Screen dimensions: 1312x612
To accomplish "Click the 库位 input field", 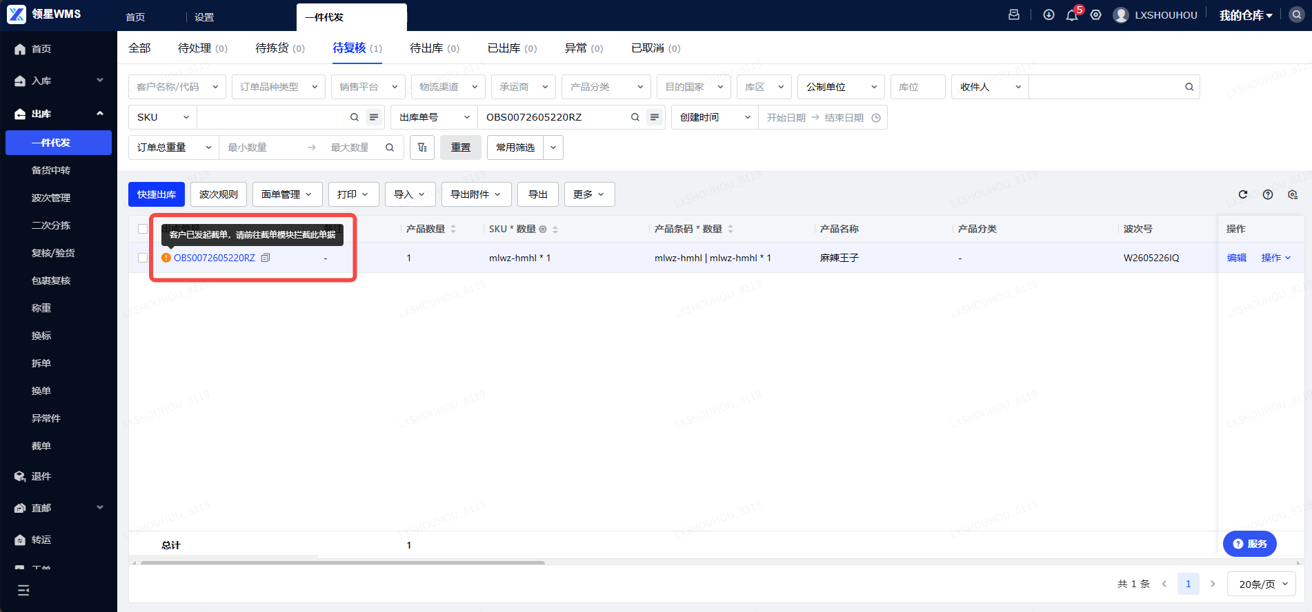I will pos(918,87).
